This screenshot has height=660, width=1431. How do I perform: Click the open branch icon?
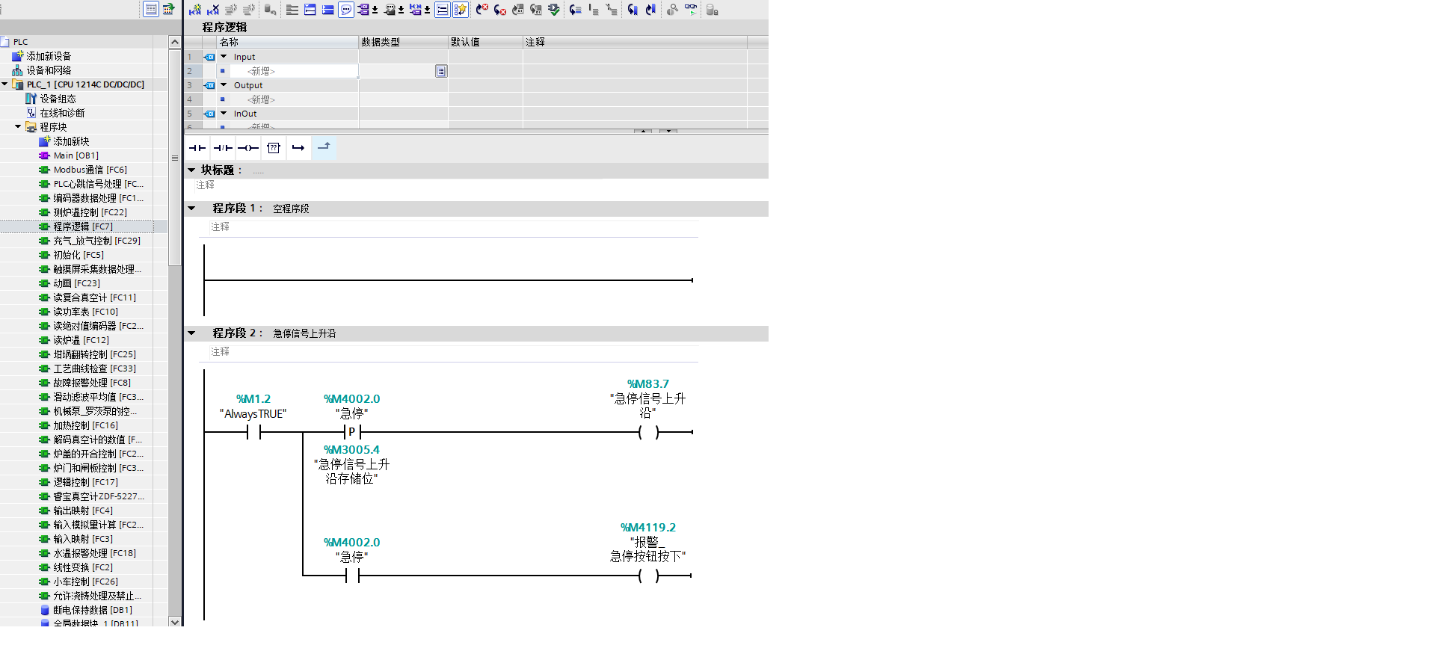[x=298, y=148]
